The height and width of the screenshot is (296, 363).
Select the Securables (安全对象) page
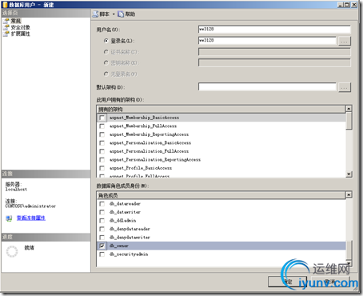pos(20,27)
